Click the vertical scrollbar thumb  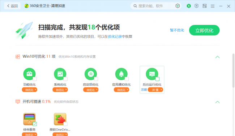coord(233,71)
